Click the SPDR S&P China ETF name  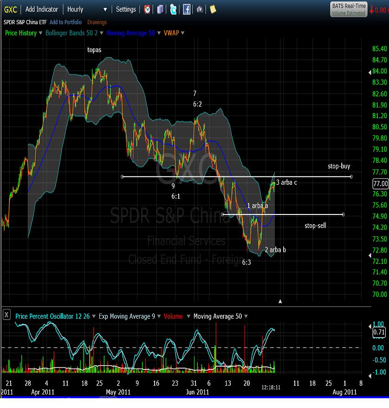pyautogui.click(x=25, y=22)
